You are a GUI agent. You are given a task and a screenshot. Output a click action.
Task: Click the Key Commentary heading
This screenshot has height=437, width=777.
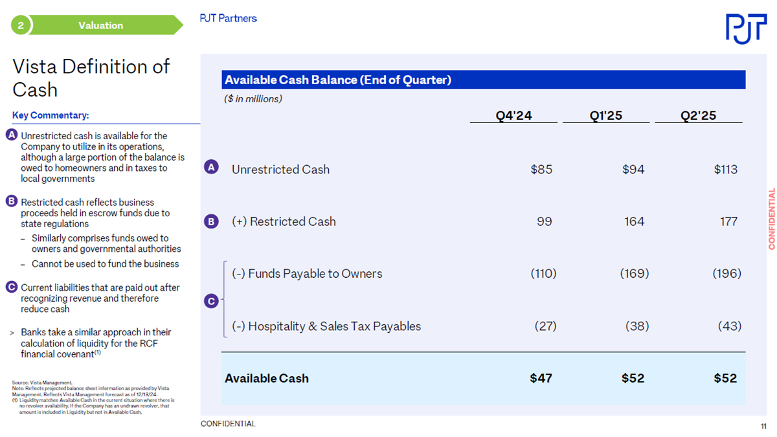tap(51, 115)
